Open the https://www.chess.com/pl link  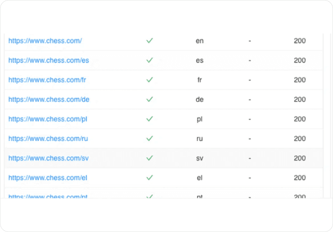48,119
